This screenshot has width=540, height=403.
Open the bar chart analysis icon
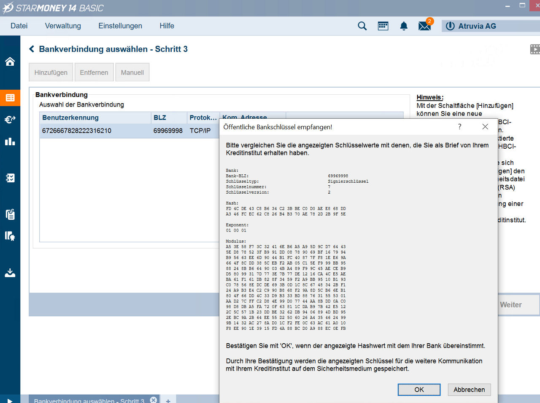click(10, 141)
